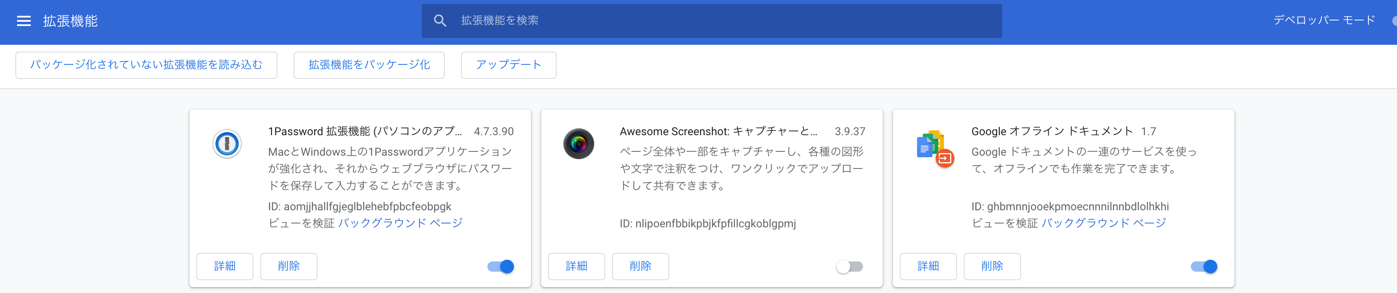Screen dimensions: 1397x293
Task: Click the デベロッパー モード label
Action: [1324, 20]
